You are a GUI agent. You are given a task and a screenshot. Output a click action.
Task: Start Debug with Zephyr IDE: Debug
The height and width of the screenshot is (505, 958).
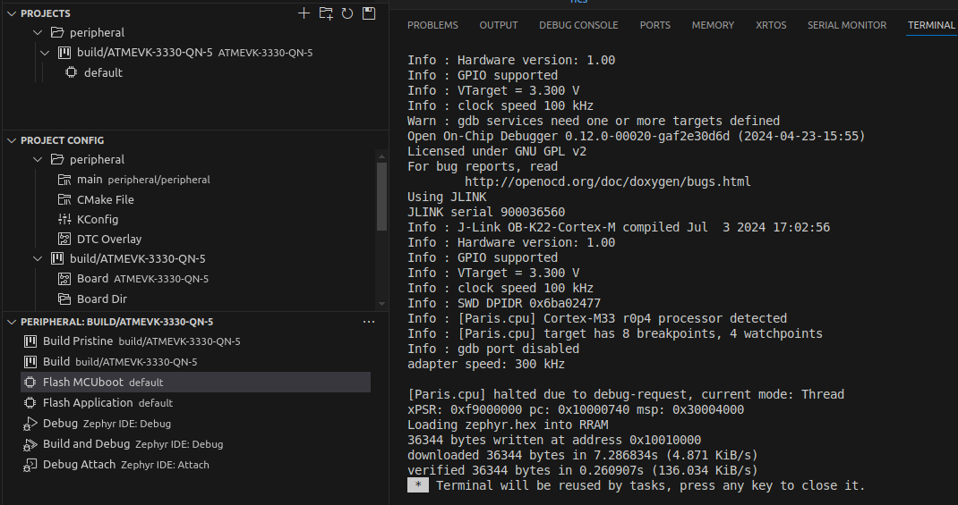tap(195, 424)
